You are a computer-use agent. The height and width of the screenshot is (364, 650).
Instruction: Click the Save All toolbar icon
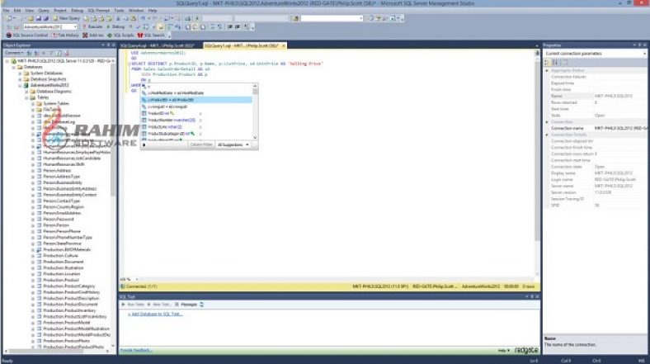[x=45, y=18]
